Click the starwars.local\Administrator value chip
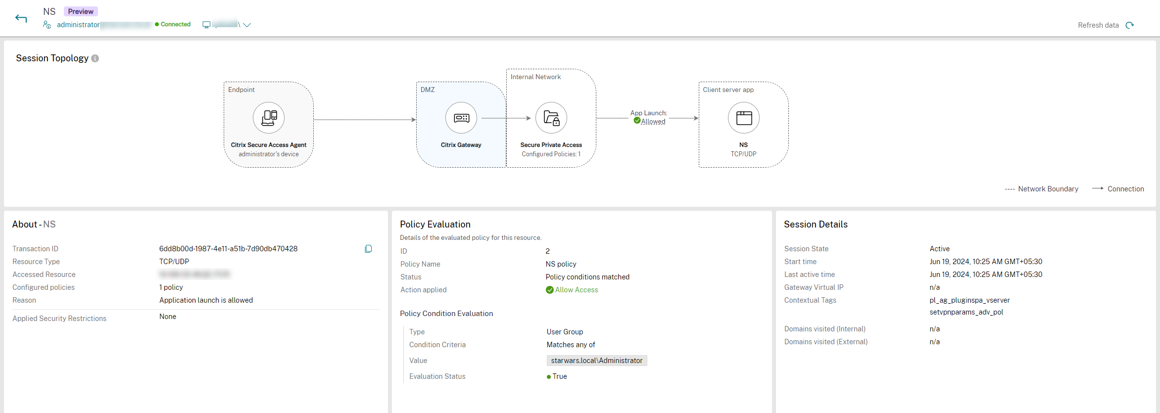 pyautogui.click(x=596, y=361)
